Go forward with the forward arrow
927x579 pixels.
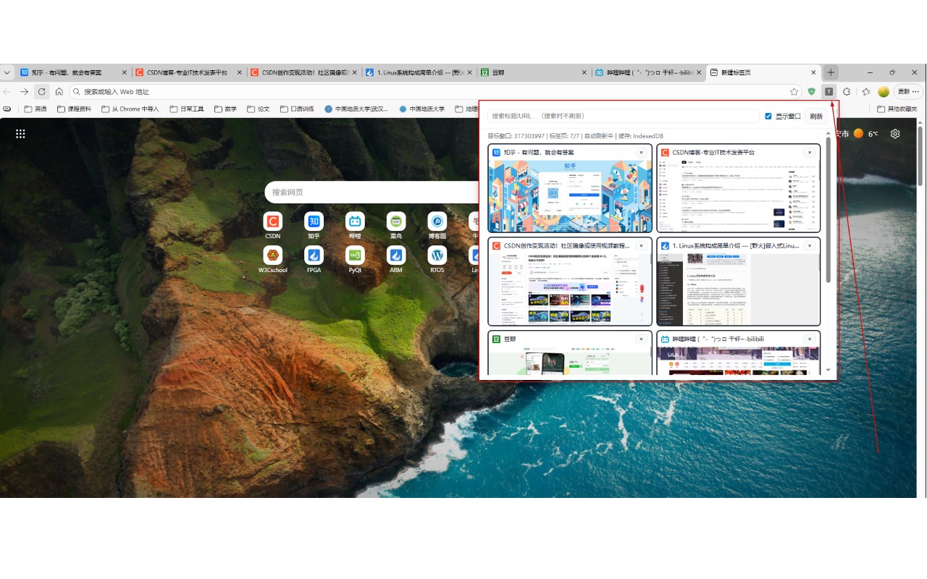pos(25,92)
